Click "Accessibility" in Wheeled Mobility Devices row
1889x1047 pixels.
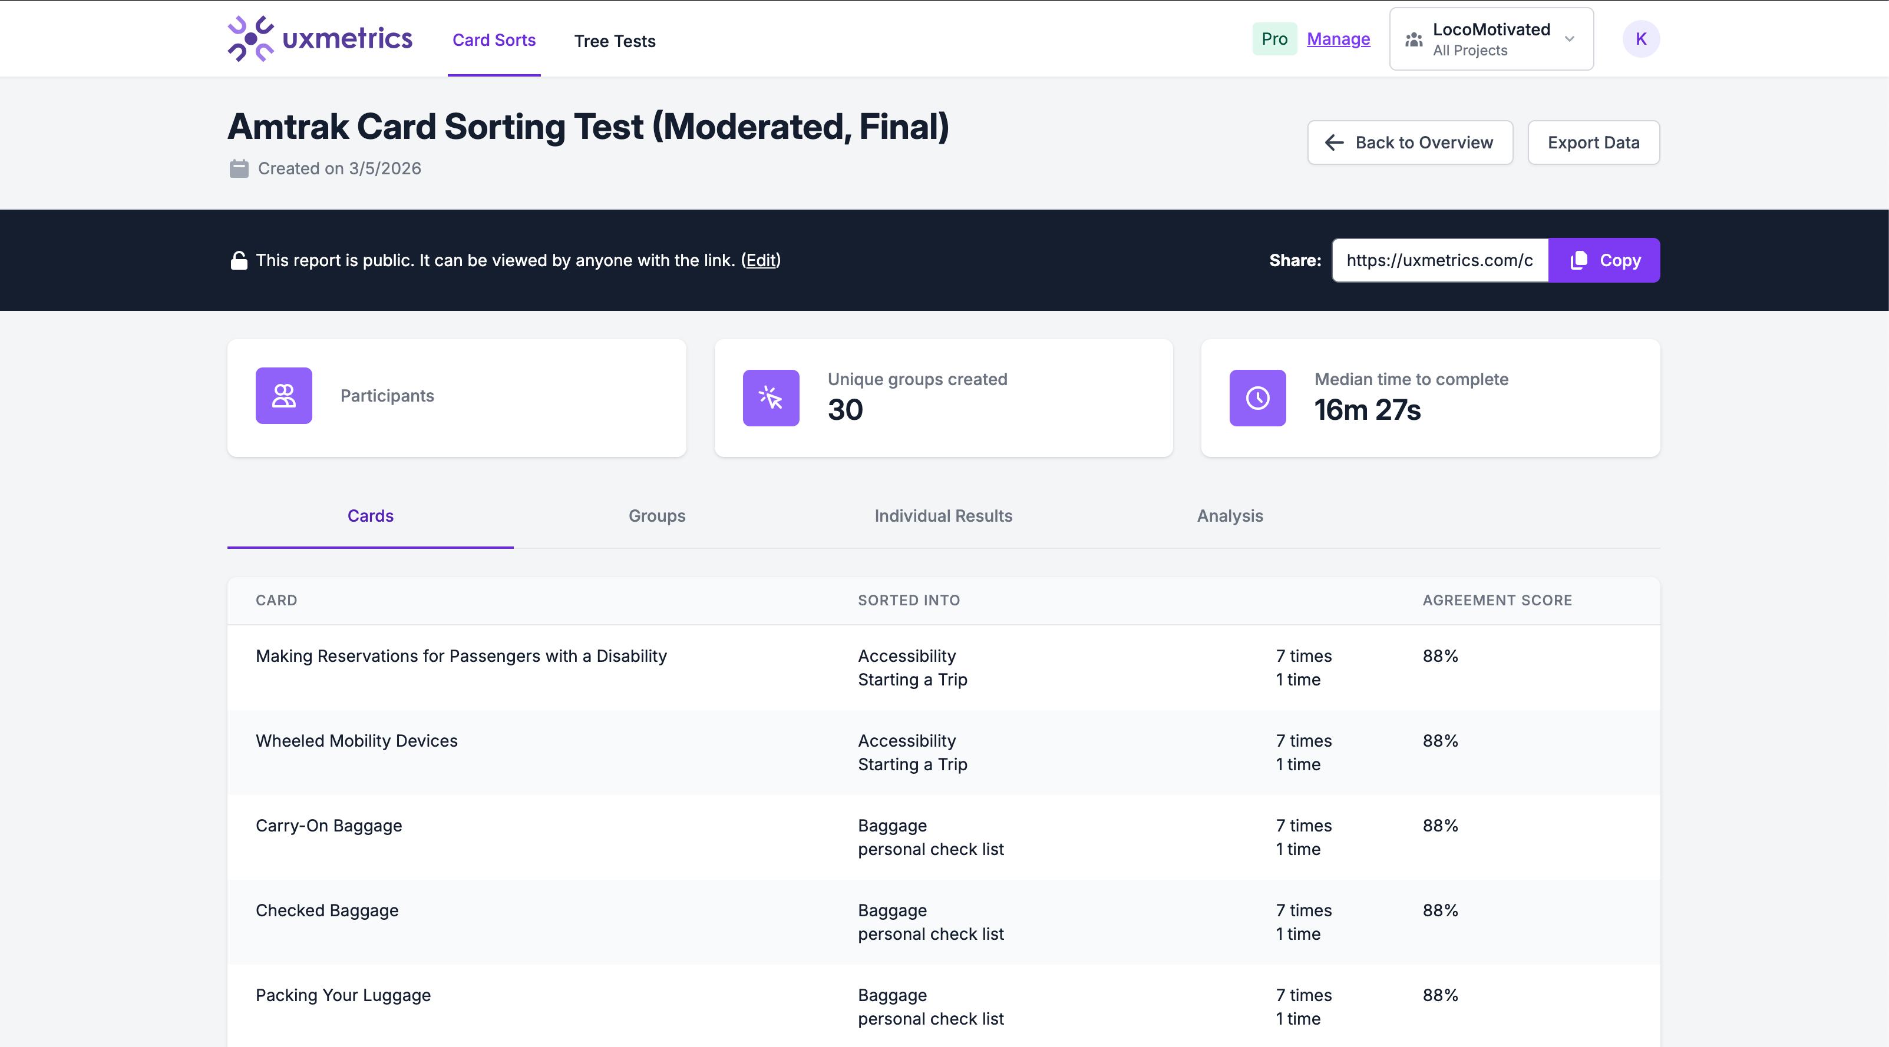click(907, 741)
